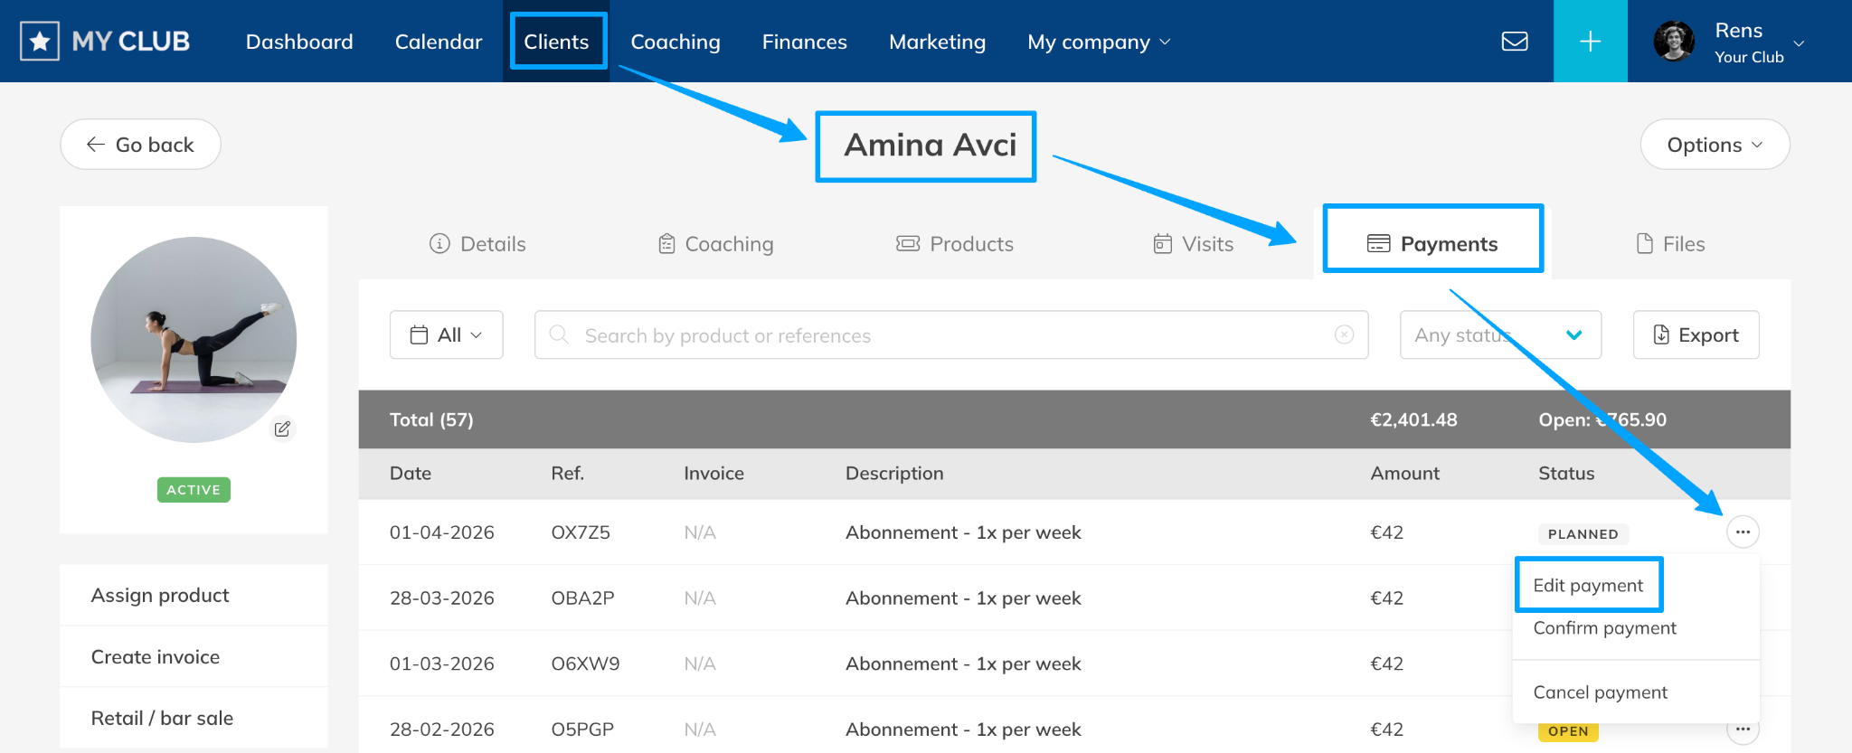Screen dimensions: 1852x753
Task: Select Edit payment from context menu
Action: pyautogui.click(x=1588, y=586)
